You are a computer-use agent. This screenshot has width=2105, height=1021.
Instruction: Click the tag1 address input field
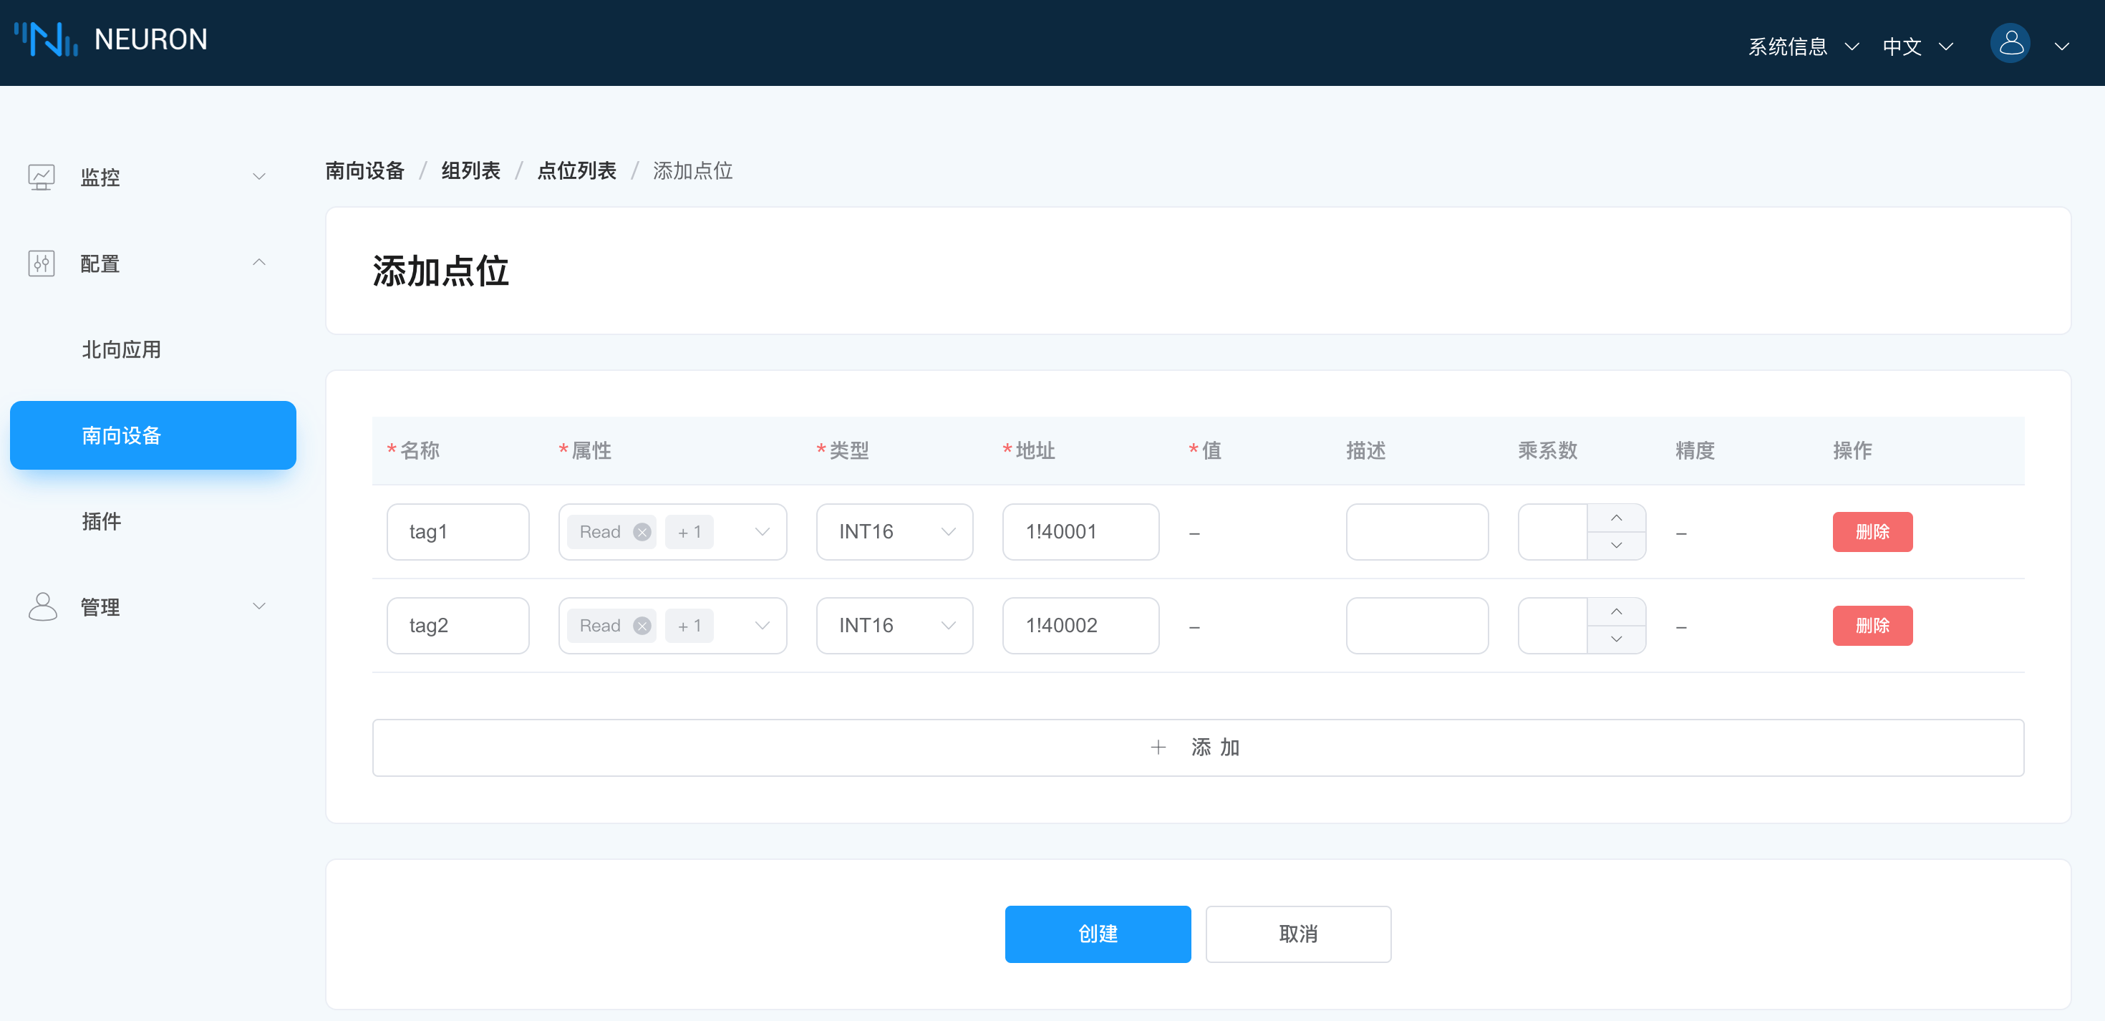1080,532
